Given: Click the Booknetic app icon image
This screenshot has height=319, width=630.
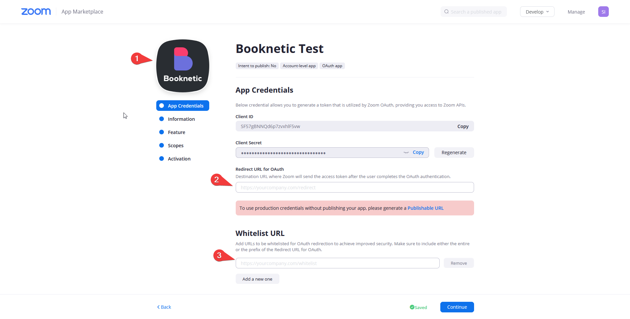Looking at the screenshot, I should 183,66.
